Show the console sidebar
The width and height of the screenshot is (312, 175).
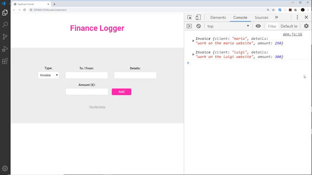189,26
